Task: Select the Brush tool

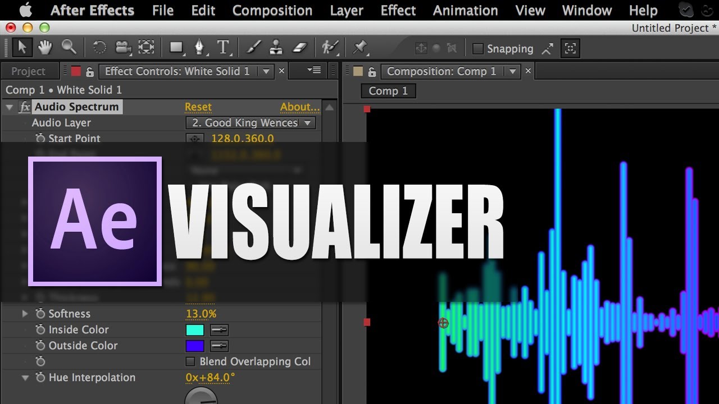Action: coord(253,48)
